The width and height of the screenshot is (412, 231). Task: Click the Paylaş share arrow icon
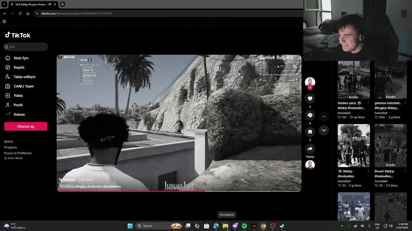pos(310,149)
